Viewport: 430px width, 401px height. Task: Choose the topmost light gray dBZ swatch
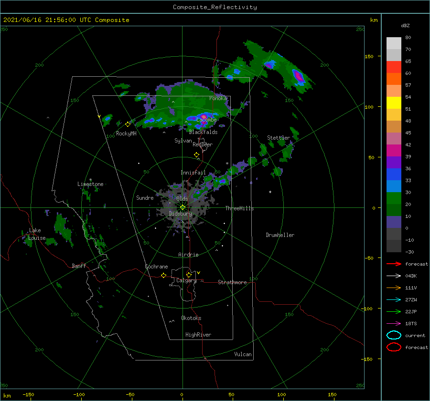pyautogui.click(x=394, y=43)
